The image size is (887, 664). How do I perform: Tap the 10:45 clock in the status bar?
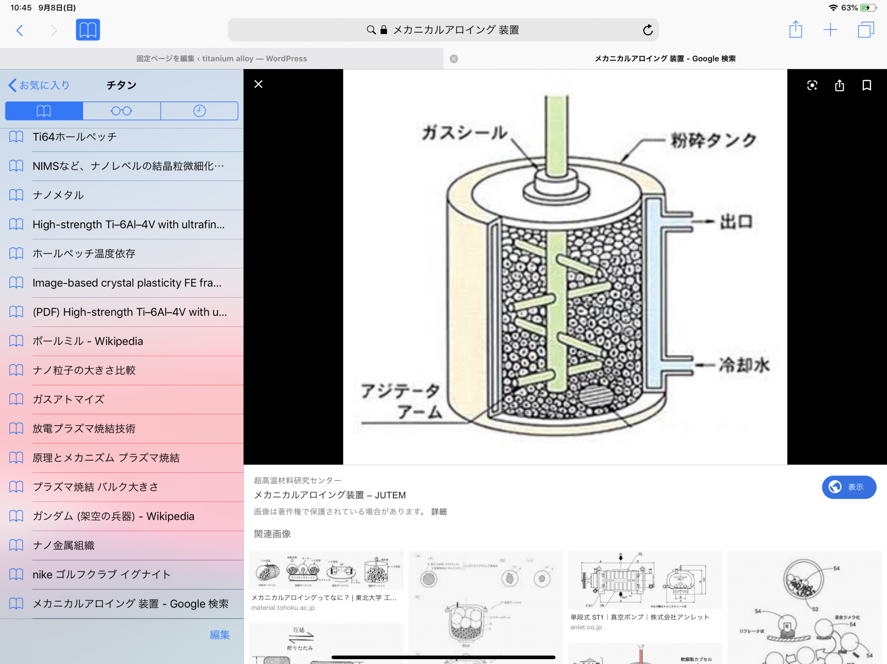pos(21,8)
